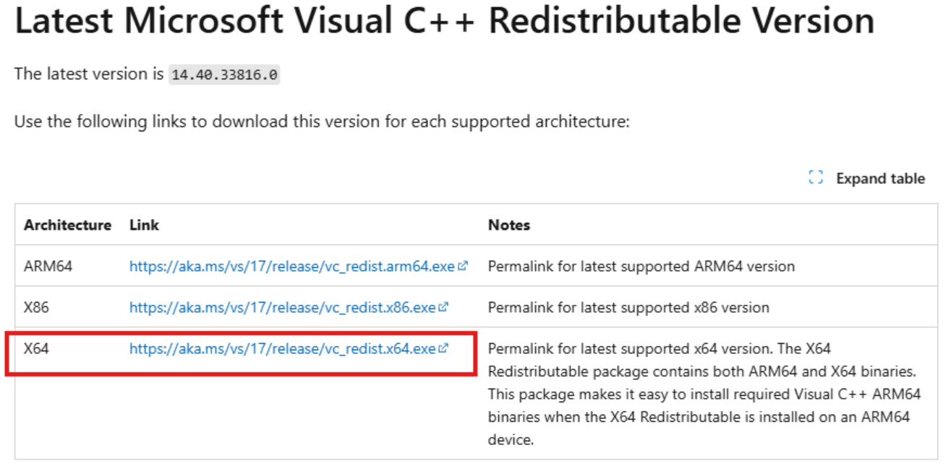Image resolution: width=951 pixels, height=474 pixels.
Task: Download the vc_redist.x64.exe redistributable link
Action: [282, 348]
